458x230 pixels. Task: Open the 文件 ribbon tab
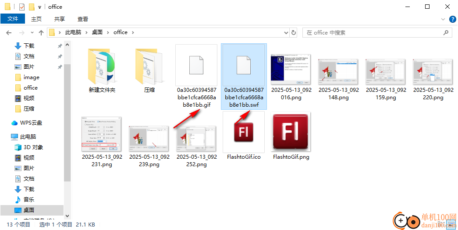click(x=13, y=19)
